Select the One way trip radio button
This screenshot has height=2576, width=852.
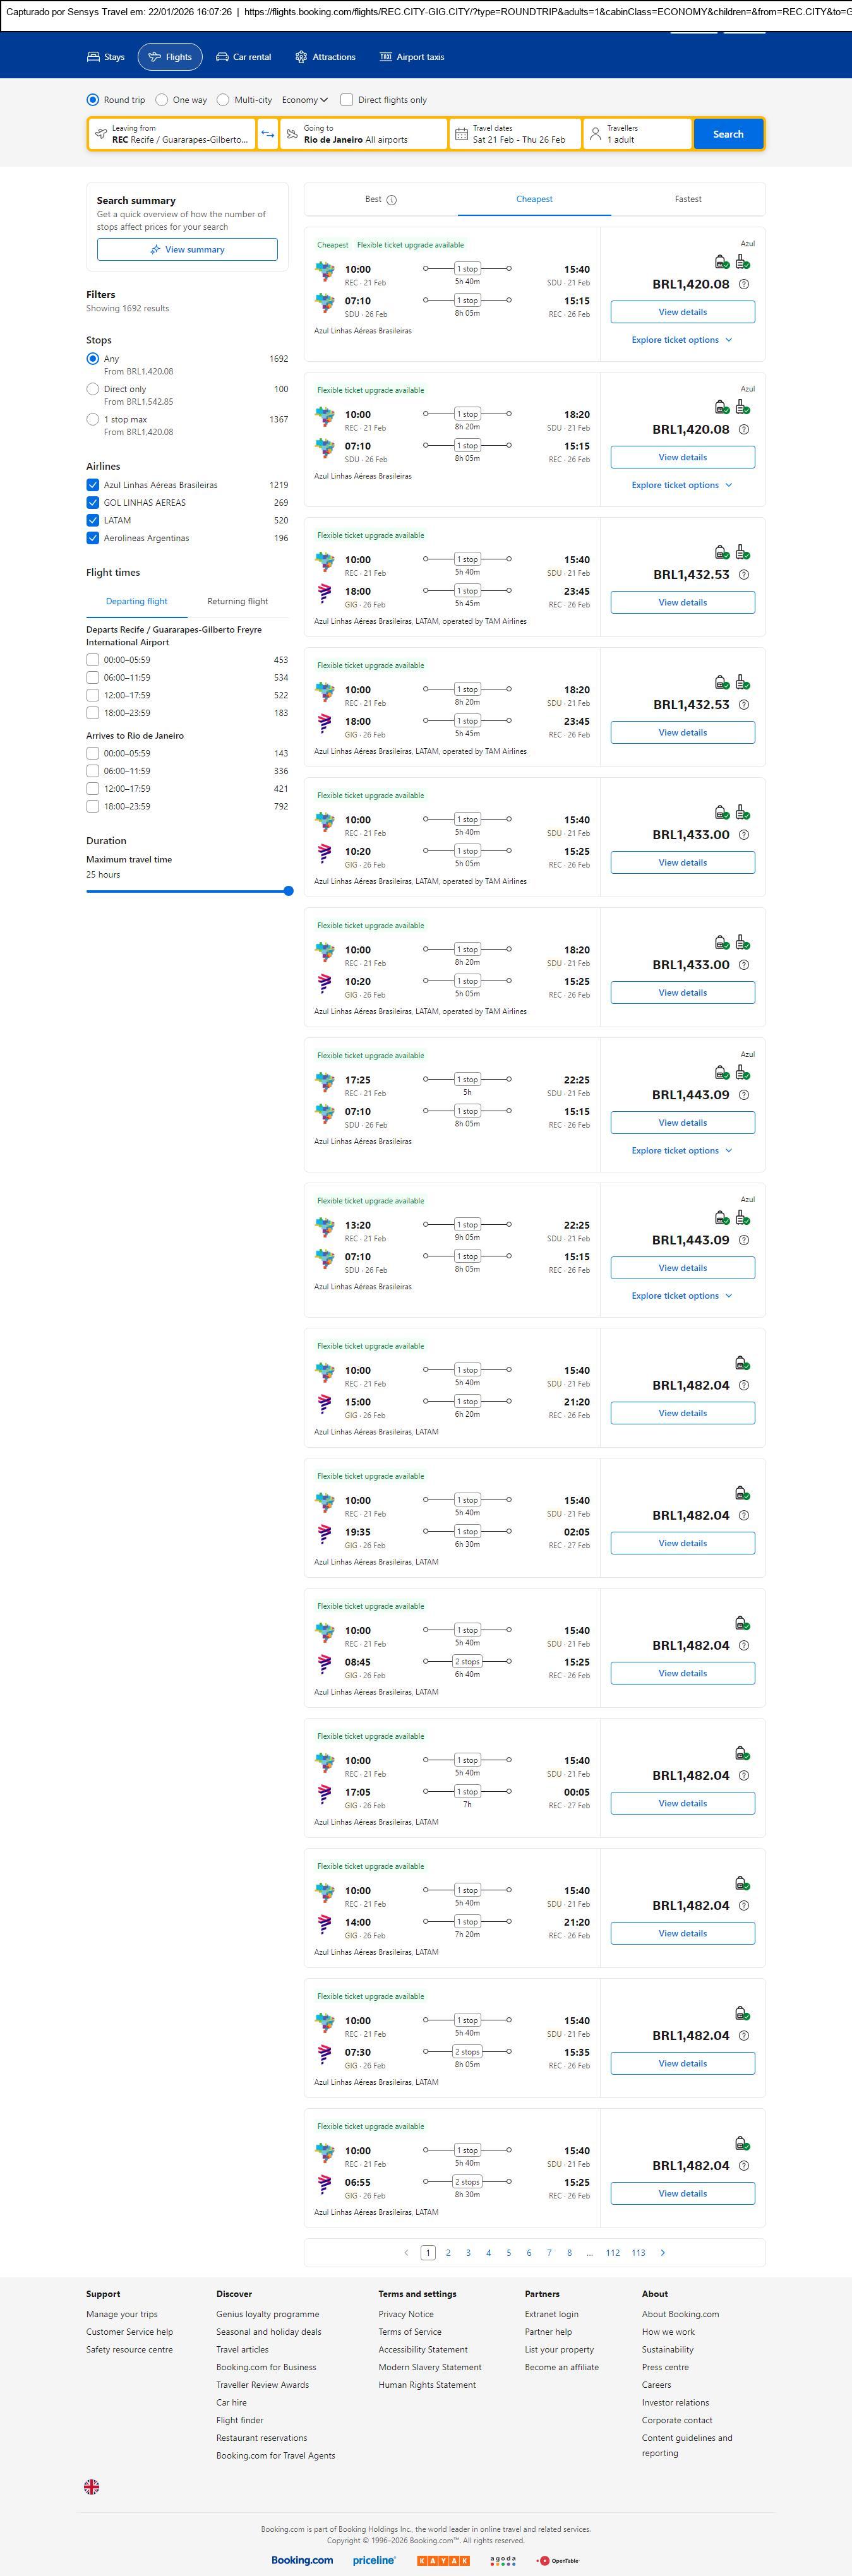click(162, 100)
